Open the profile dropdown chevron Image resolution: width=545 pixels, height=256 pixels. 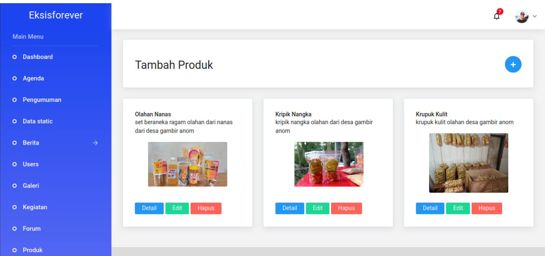(535, 16)
